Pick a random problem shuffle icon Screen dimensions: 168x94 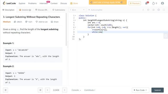[40, 90]
